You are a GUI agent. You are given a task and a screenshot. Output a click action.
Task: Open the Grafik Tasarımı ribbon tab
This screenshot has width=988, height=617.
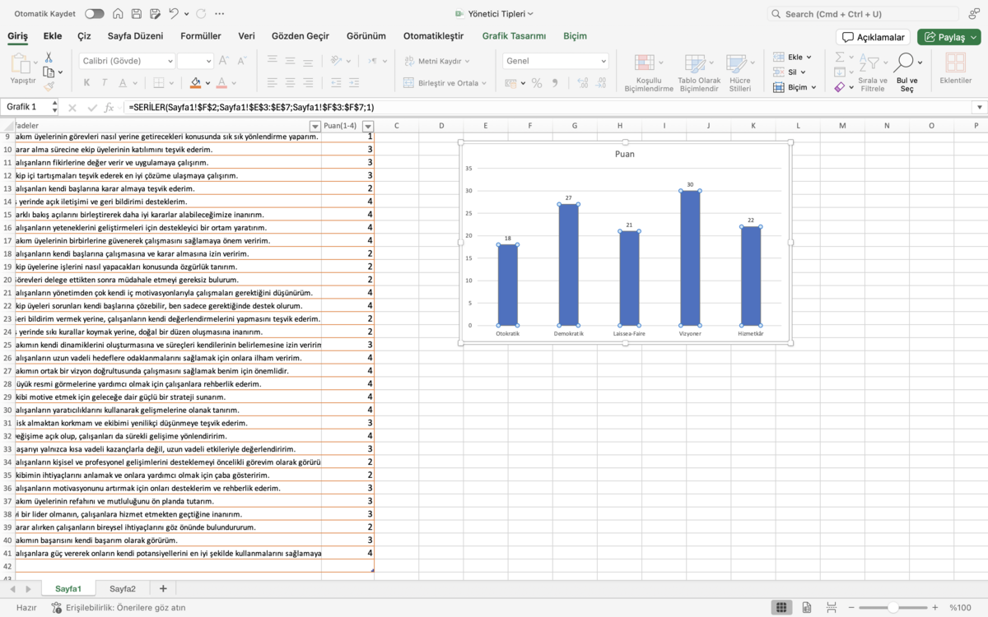514,36
